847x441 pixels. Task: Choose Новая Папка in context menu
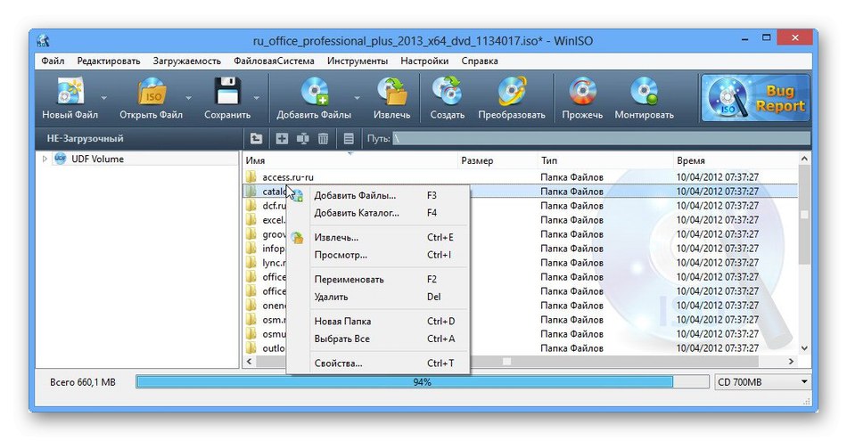click(x=378, y=321)
